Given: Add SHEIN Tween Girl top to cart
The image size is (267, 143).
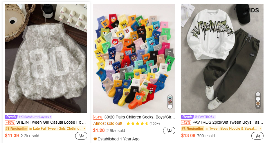Looking at the screenshot, I should click(x=81, y=136).
